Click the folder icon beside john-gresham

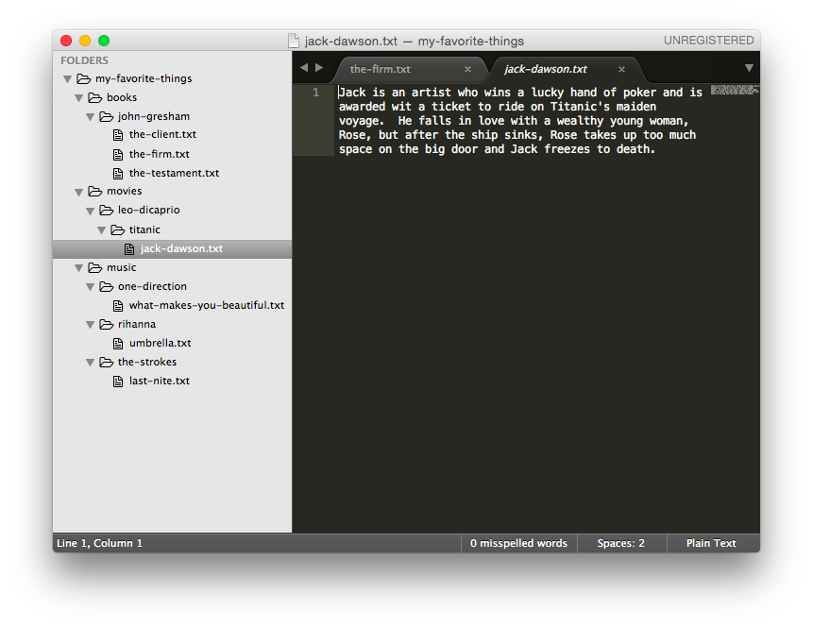pyautogui.click(x=106, y=116)
